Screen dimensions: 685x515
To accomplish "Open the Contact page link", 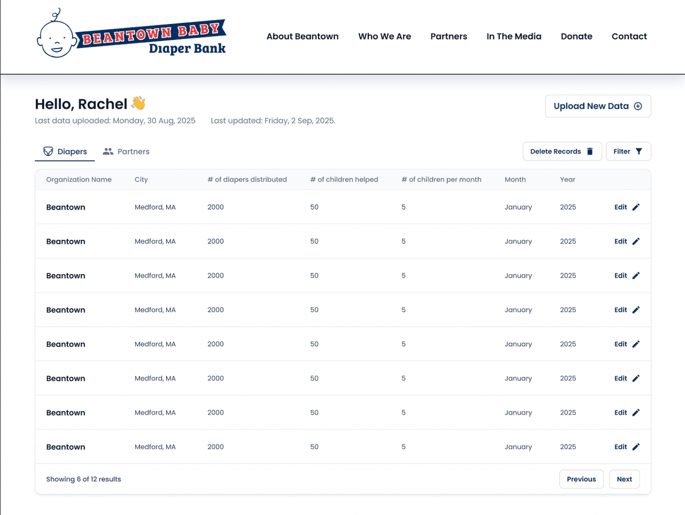I will [629, 37].
